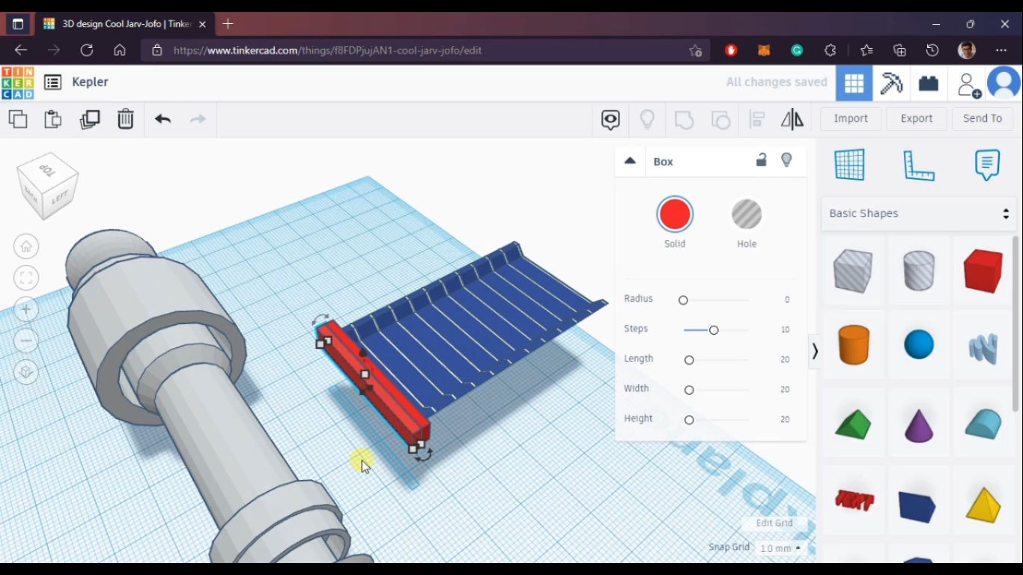
Task: Zoom in the viewport
Action: 26,309
